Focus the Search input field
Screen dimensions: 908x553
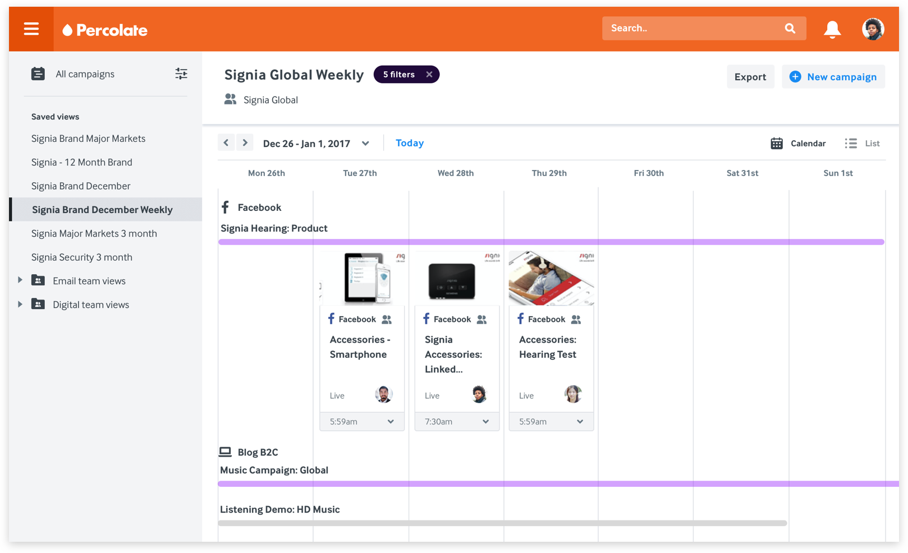point(704,28)
